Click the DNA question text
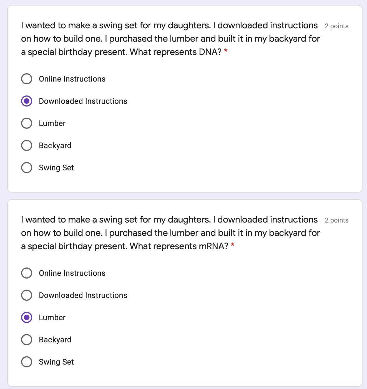Image resolution: width=367 pixels, height=389 pixels. point(170,39)
